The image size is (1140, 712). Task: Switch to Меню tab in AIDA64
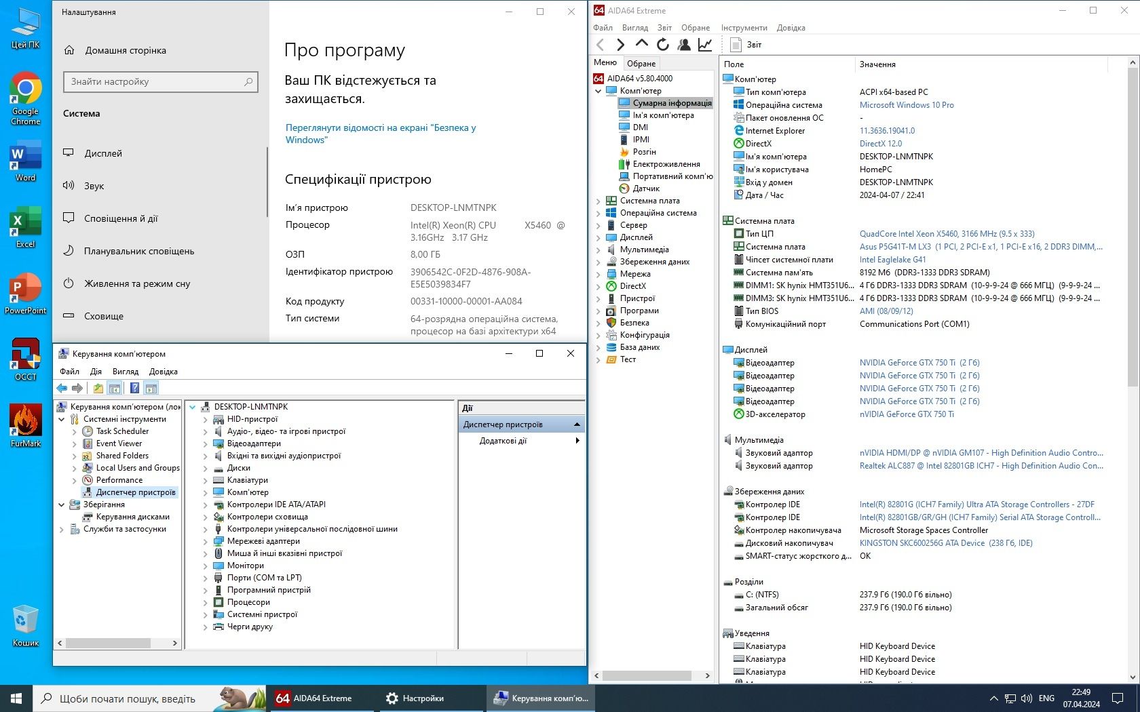[x=605, y=62]
